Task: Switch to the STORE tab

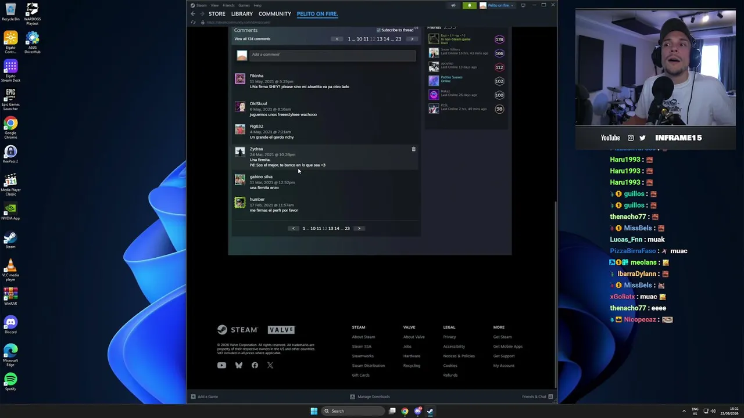Action: (x=217, y=13)
